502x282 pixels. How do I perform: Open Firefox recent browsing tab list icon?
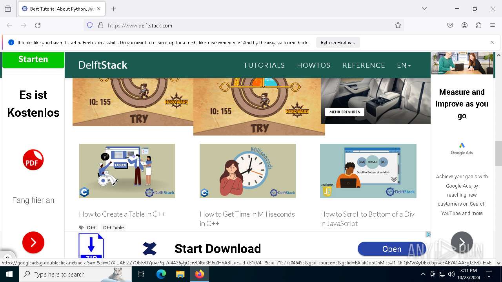pyautogui.click(x=8, y=9)
